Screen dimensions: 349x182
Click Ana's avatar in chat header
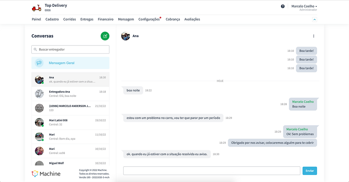click(125, 36)
